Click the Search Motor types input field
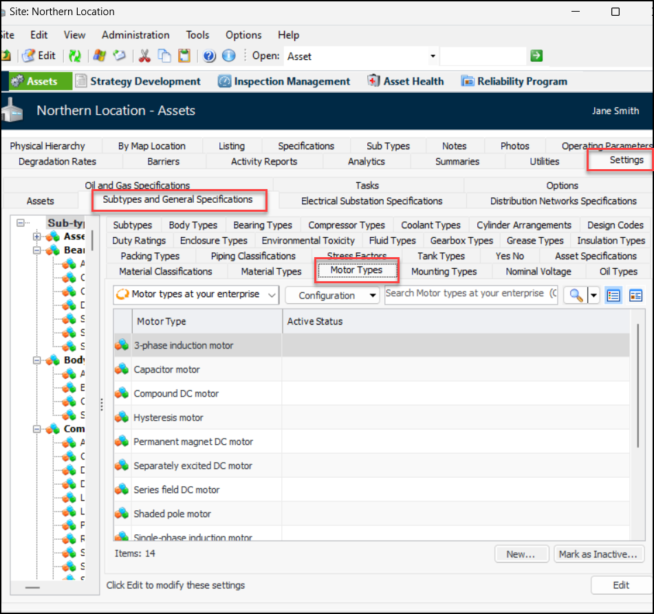 471,294
